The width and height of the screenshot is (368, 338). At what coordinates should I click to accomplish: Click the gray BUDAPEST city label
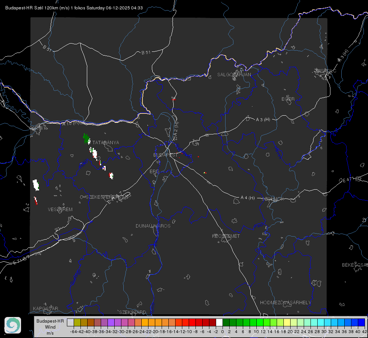tap(165, 155)
